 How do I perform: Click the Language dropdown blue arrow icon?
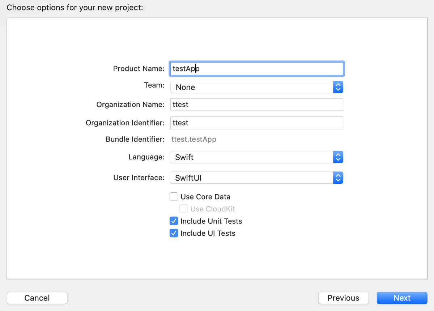coord(338,157)
